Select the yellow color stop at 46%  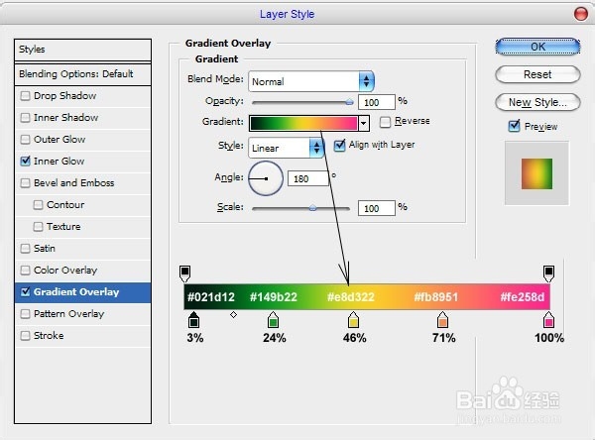[353, 320]
